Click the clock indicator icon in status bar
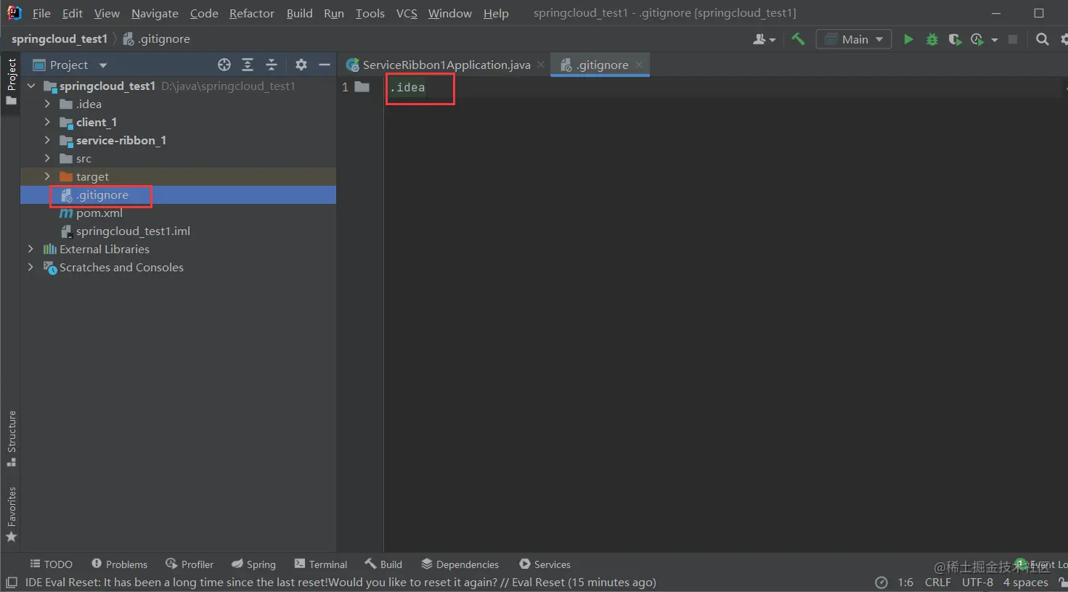 click(881, 583)
